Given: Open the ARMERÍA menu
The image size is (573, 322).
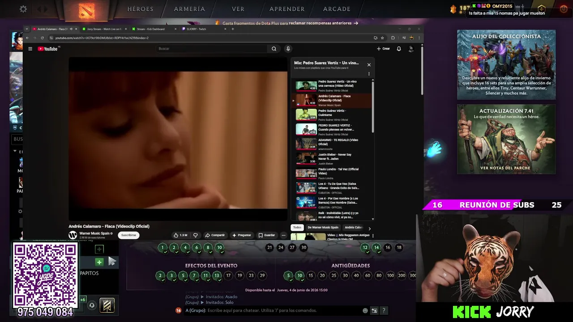Looking at the screenshot, I should click(189, 9).
